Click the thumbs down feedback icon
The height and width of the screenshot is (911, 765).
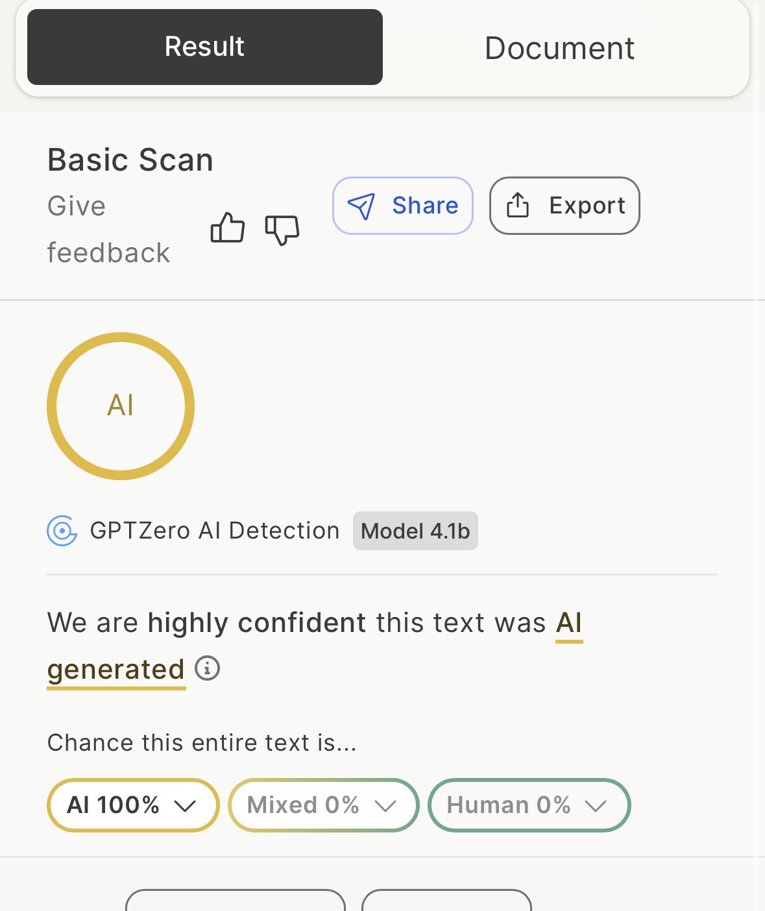coord(282,230)
